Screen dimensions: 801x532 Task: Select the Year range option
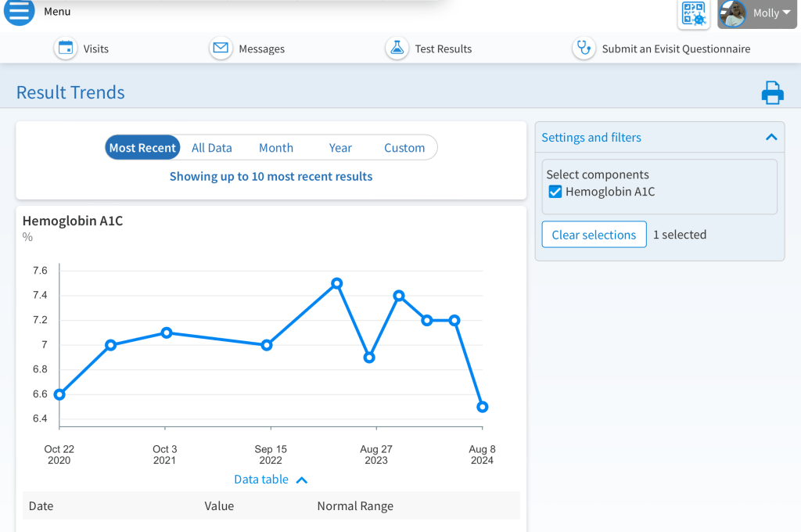(340, 148)
